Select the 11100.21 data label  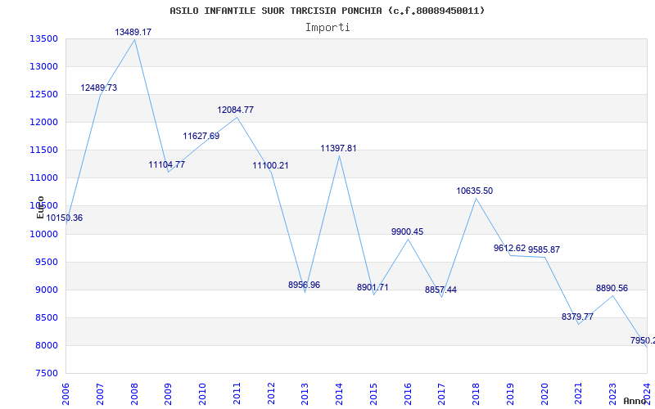pos(270,166)
